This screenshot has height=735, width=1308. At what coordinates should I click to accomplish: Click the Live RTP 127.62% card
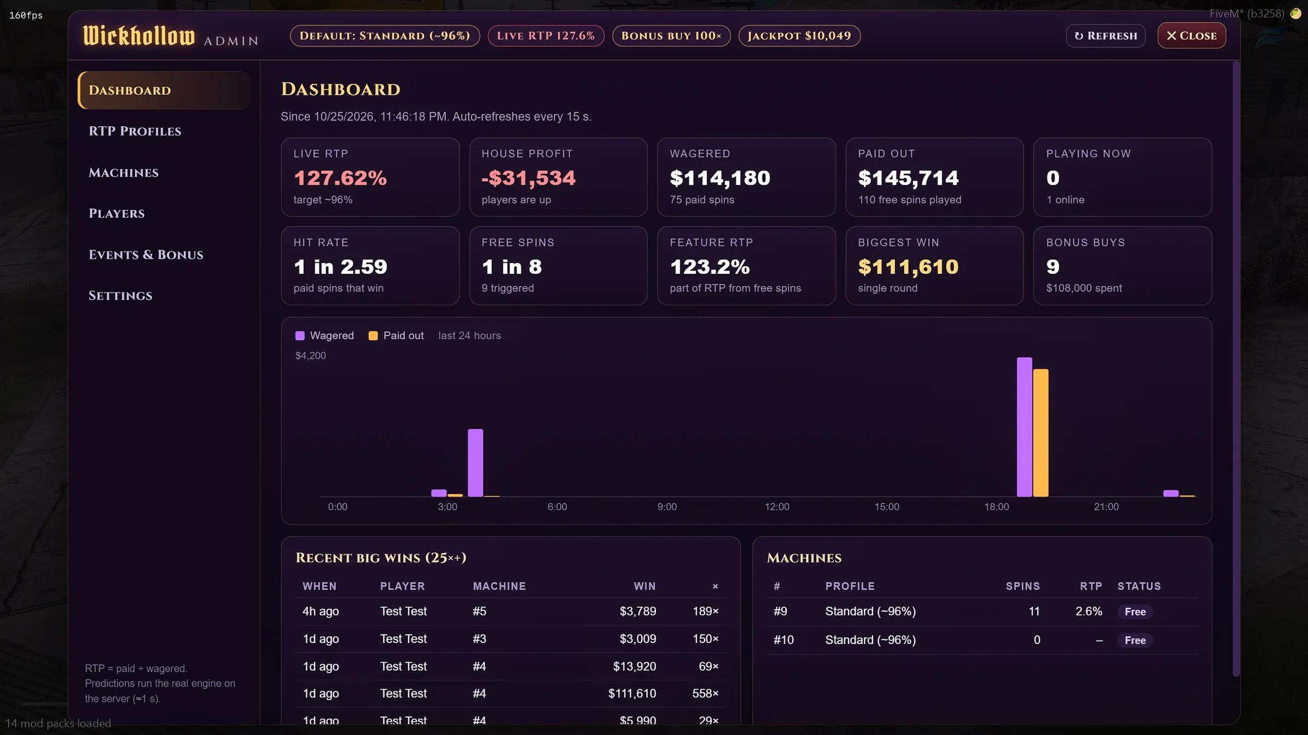(x=370, y=177)
